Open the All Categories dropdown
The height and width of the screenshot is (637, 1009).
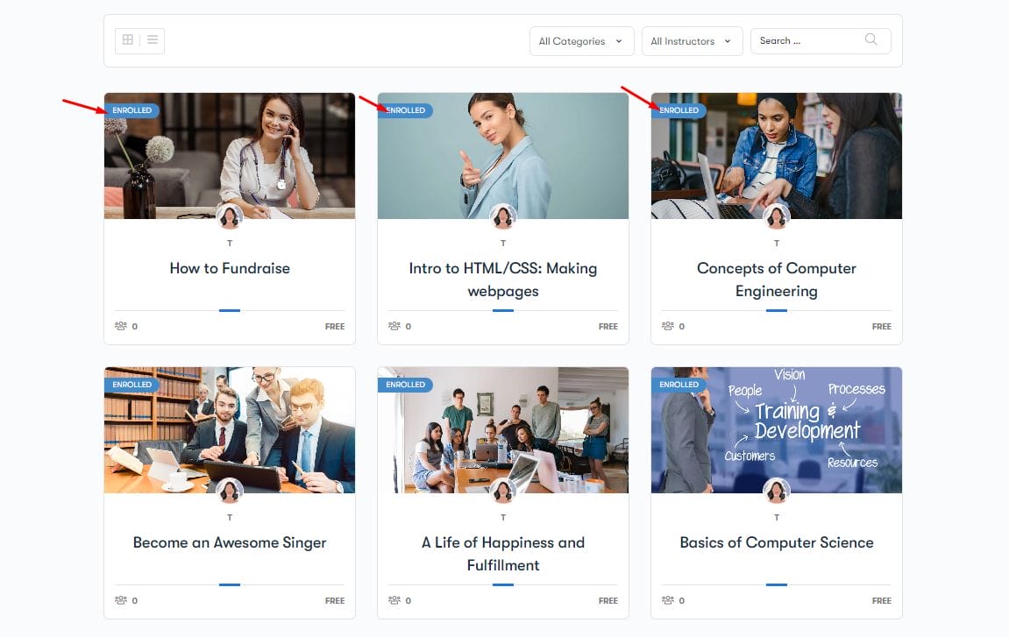[582, 41]
